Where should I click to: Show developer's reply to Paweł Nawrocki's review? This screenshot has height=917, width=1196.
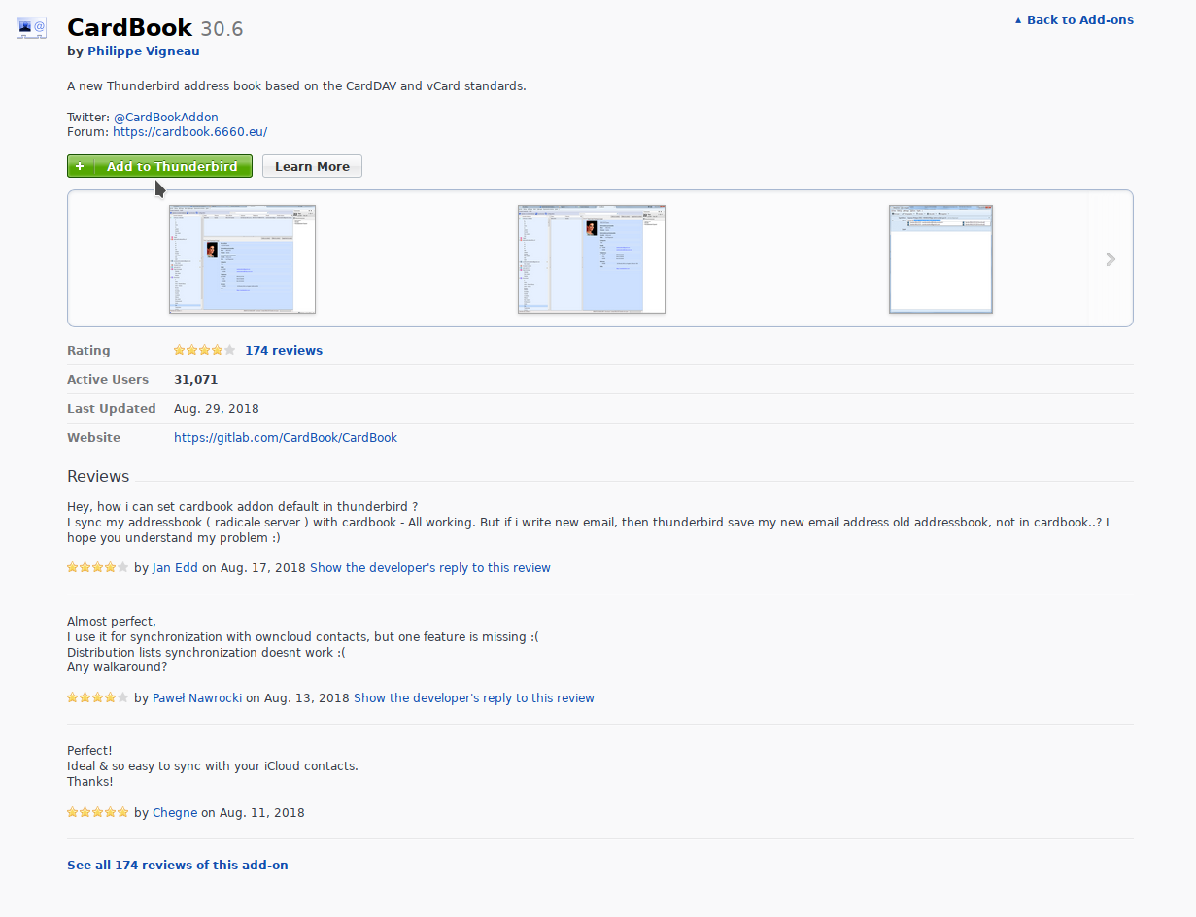point(473,697)
